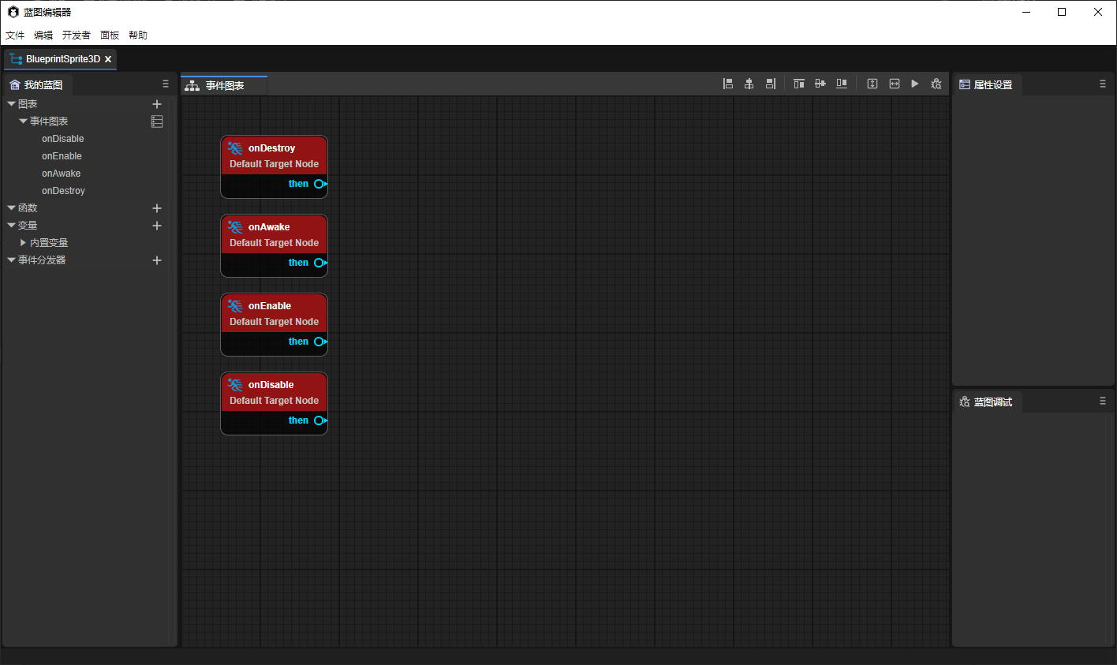Collapse the 事件图表 tree section
This screenshot has width=1117, height=665.
click(x=23, y=121)
